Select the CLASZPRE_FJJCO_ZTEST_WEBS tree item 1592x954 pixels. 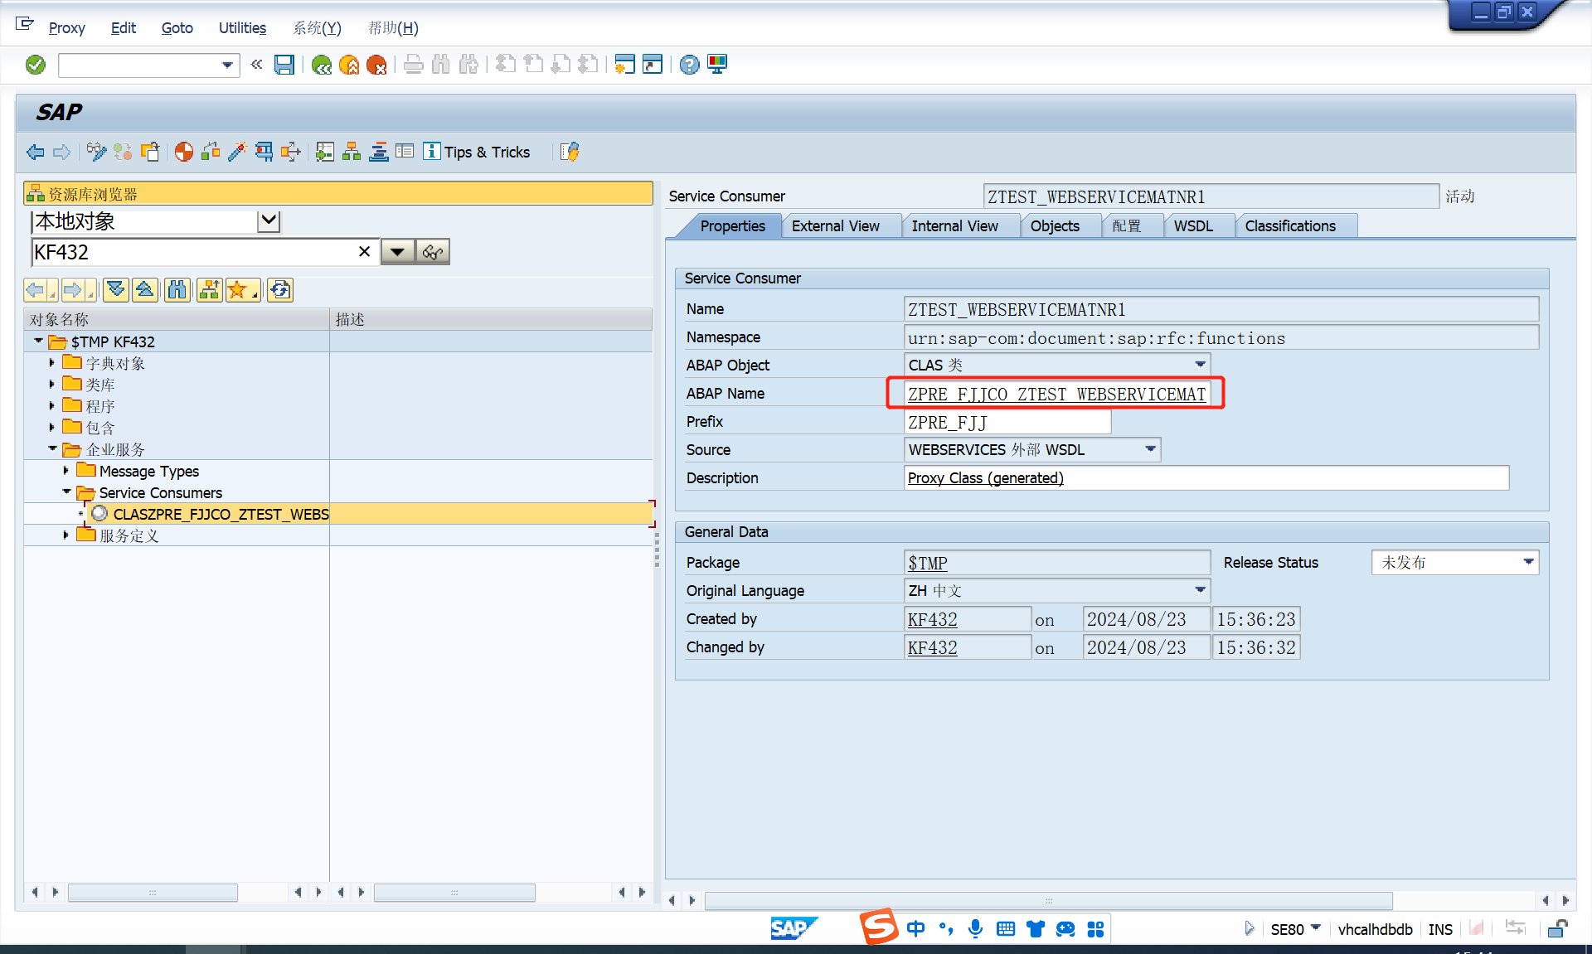[221, 514]
